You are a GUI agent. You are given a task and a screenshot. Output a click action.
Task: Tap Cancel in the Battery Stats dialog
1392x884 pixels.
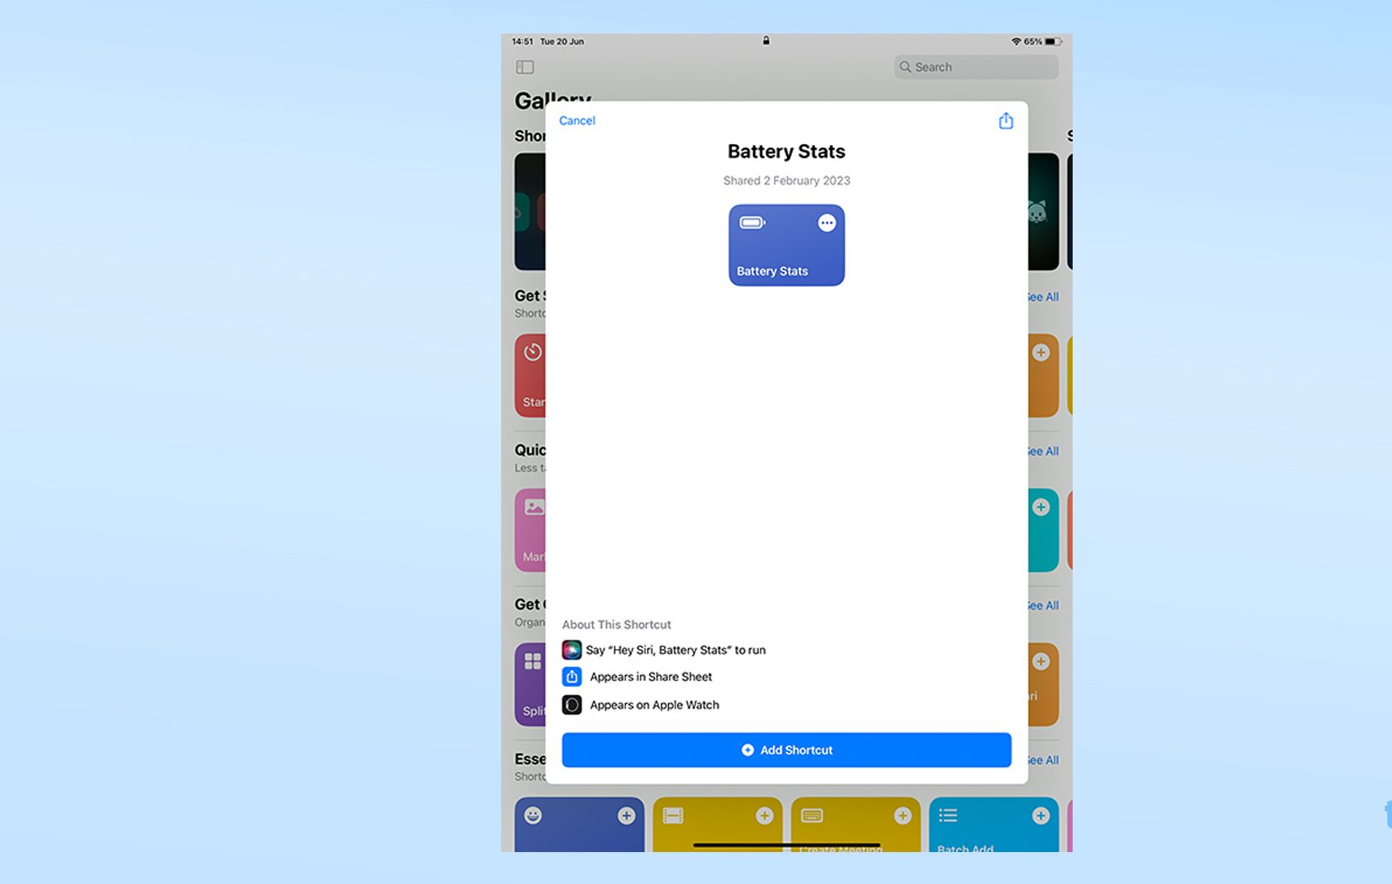coord(576,120)
